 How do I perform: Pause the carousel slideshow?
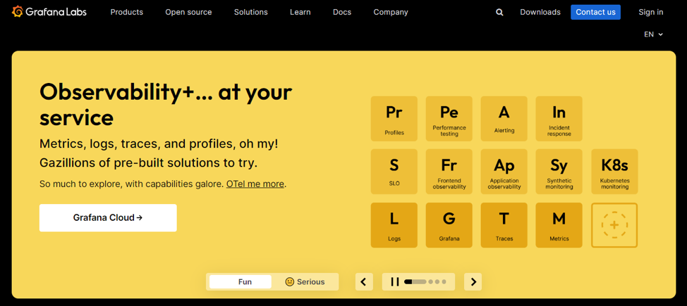[395, 281]
